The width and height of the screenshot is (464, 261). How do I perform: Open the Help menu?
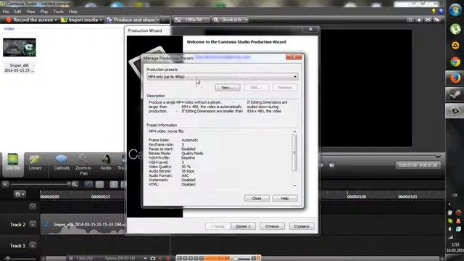(73, 12)
